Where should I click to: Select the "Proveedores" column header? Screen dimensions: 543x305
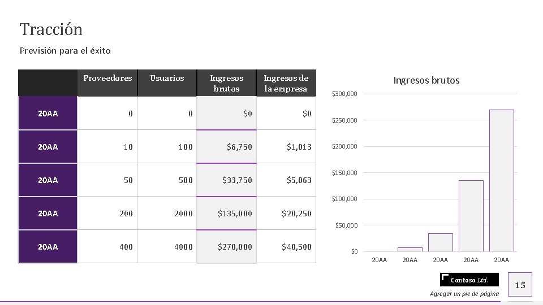pos(107,78)
